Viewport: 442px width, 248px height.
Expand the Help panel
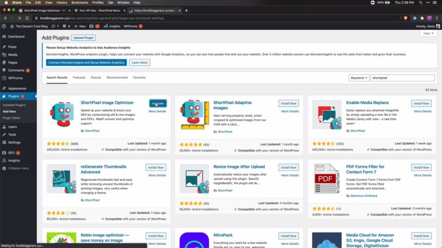coord(428,33)
